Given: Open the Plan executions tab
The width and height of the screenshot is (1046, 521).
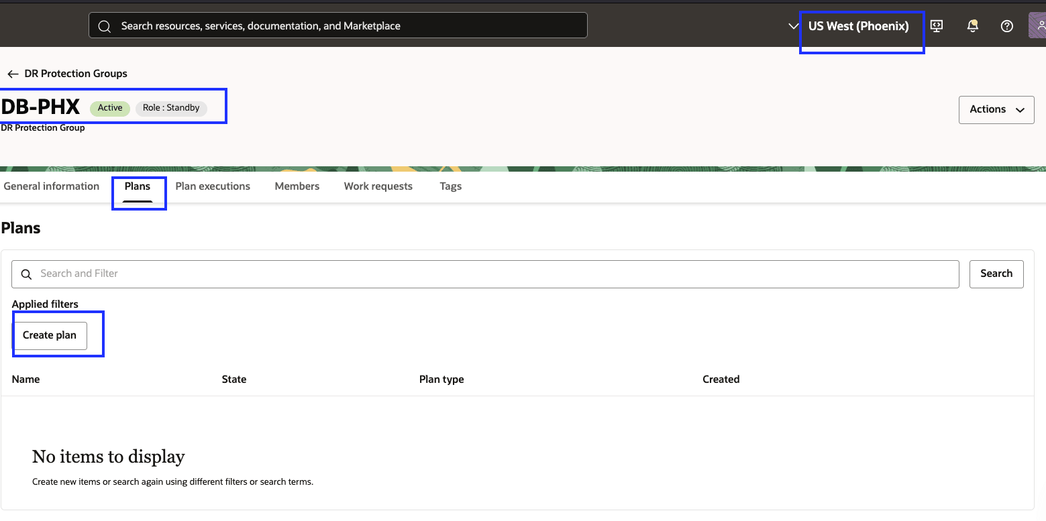Looking at the screenshot, I should coord(213,186).
